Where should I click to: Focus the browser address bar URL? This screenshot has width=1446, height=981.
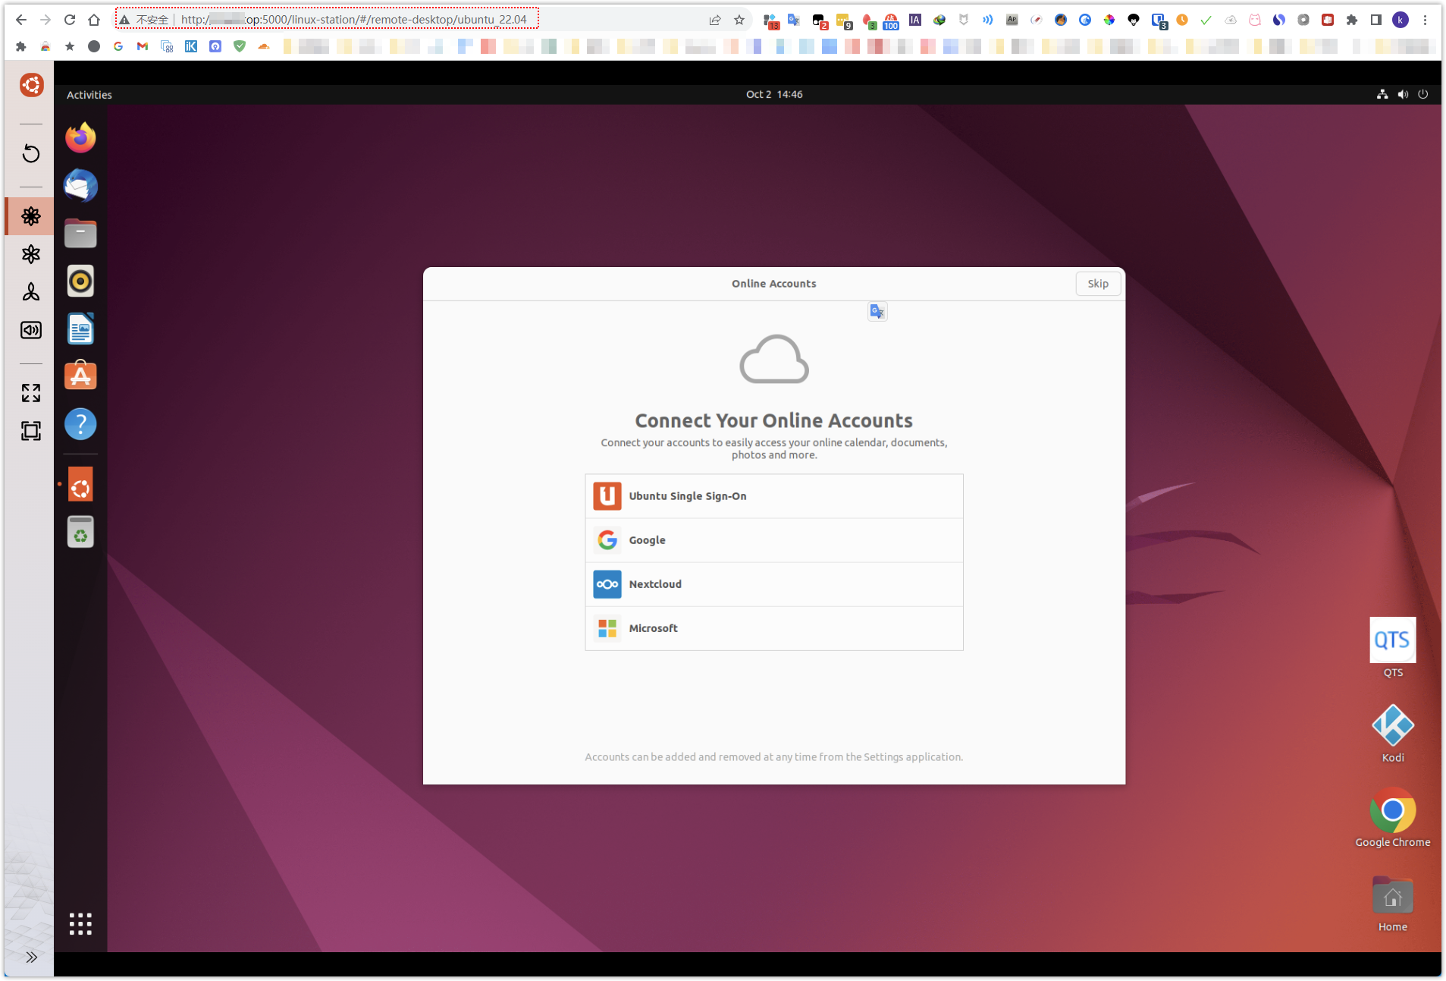[x=353, y=20]
